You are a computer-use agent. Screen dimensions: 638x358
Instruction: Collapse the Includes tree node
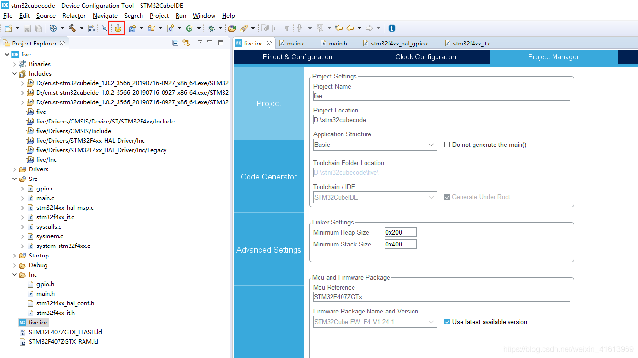click(14, 73)
